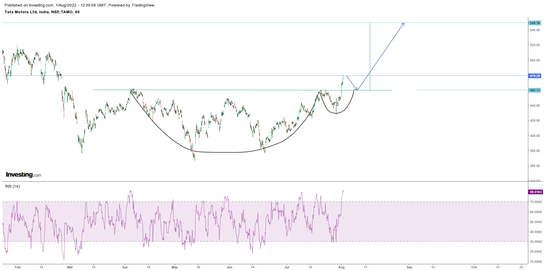Select the Oct marker on the time axis
545x271 pixels.
coord(474,267)
